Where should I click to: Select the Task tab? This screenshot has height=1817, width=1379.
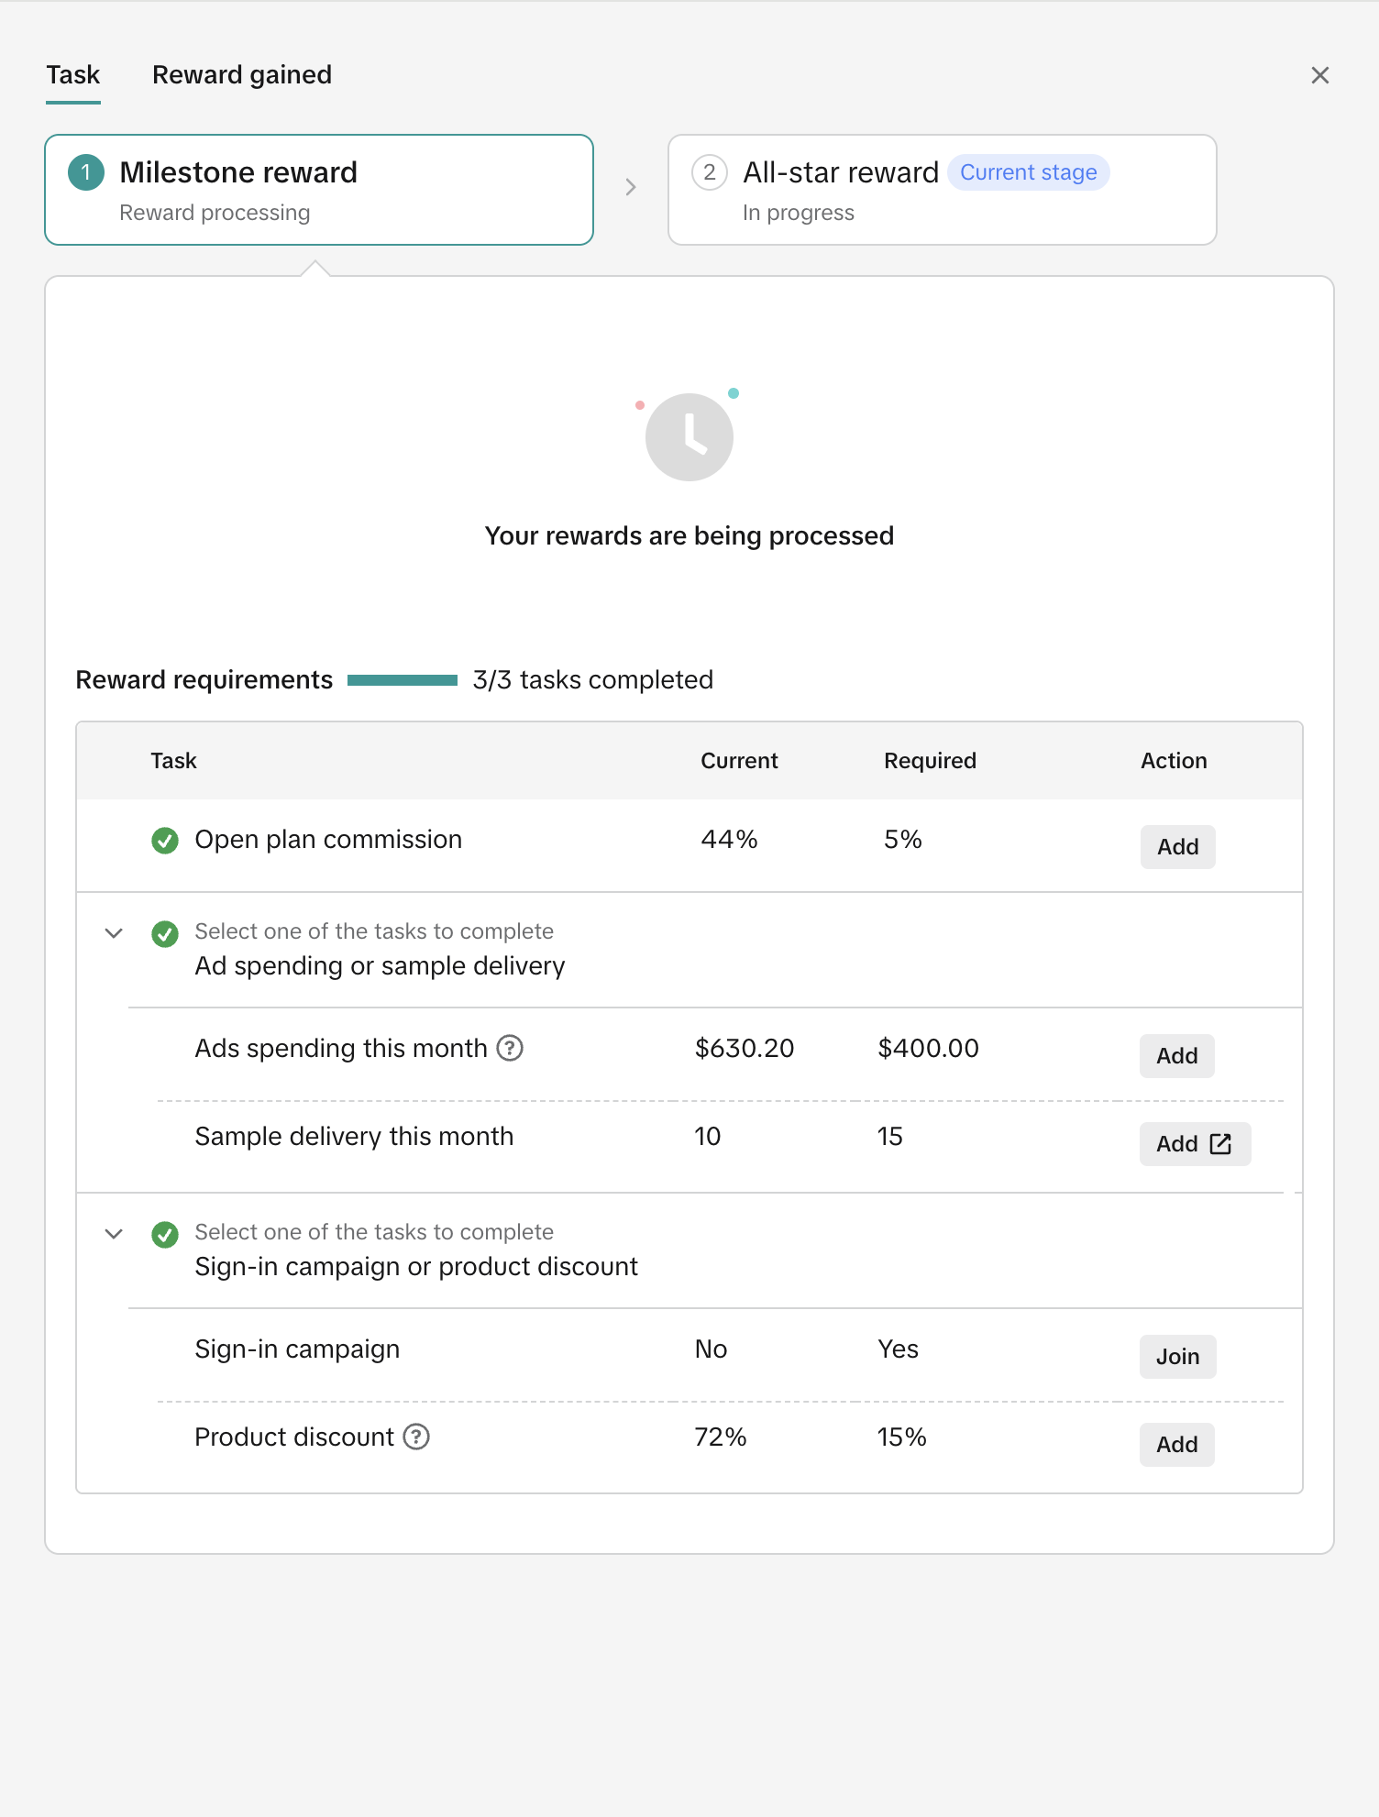click(73, 75)
